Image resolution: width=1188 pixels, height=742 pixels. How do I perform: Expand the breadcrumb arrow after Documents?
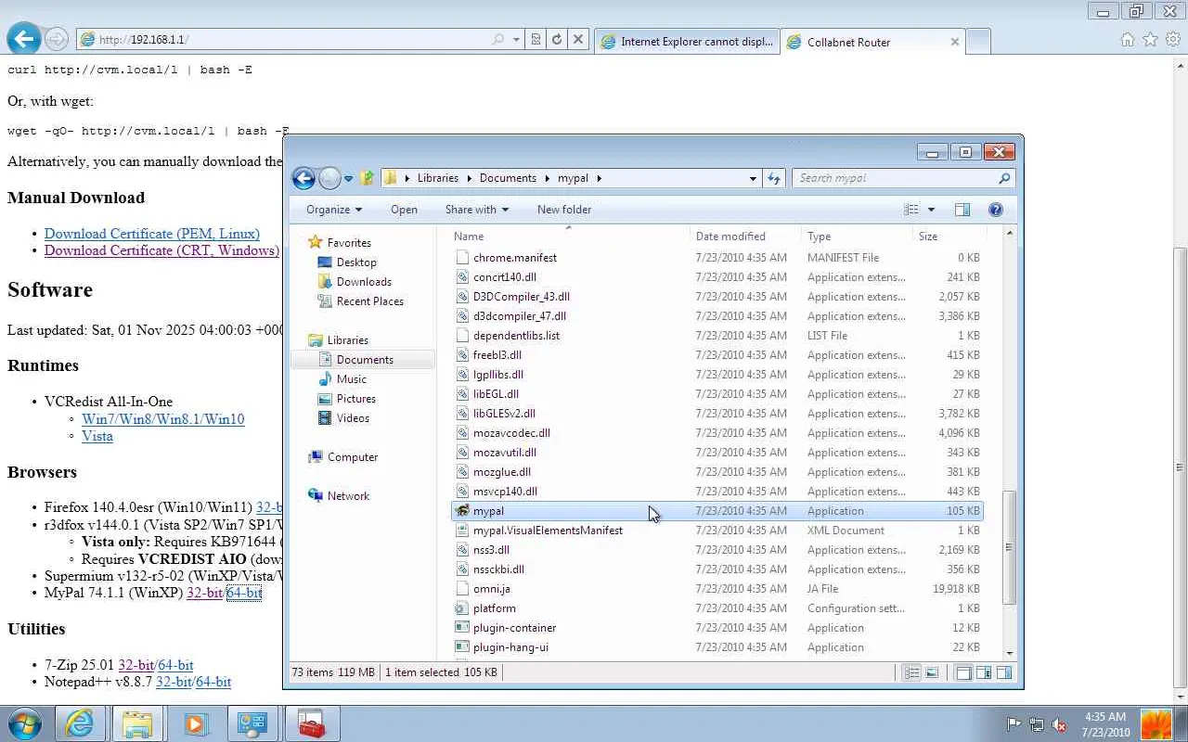pyautogui.click(x=547, y=178)
